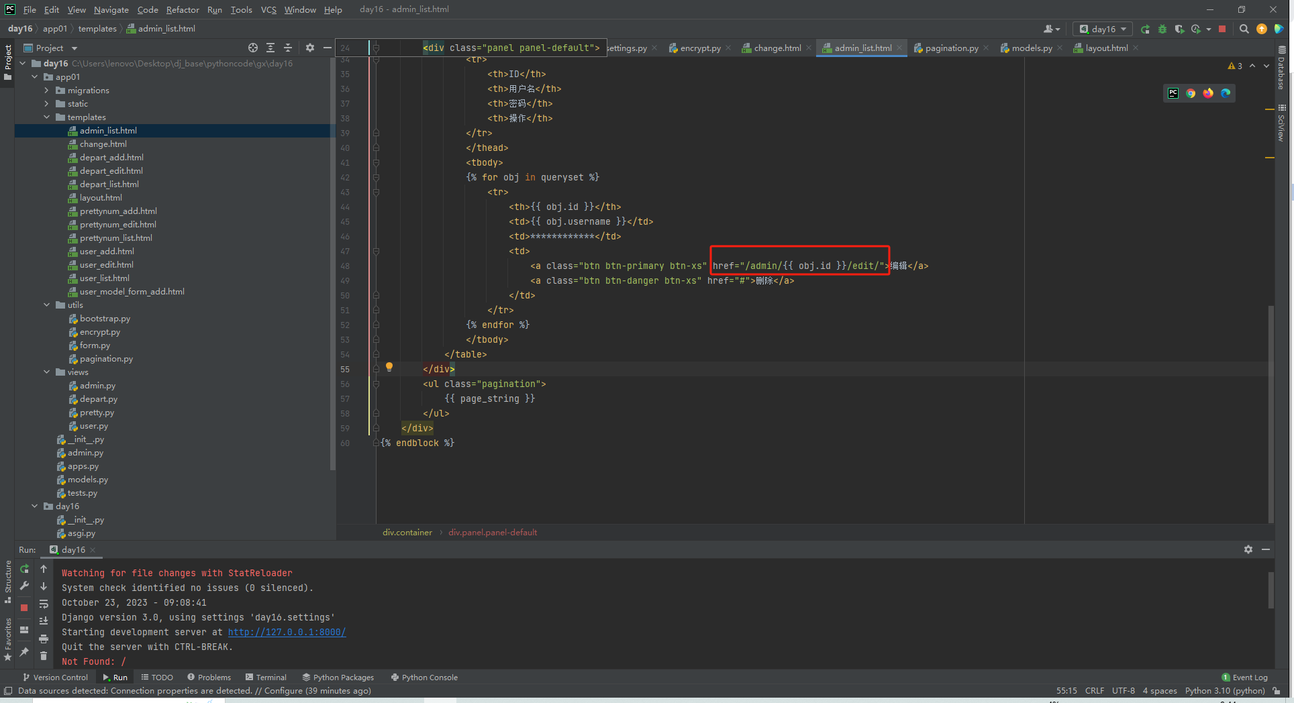Open the 127.0.0.1:8000 server link
The width and height of the screenshot is (1294, 703).
[287, 632]
